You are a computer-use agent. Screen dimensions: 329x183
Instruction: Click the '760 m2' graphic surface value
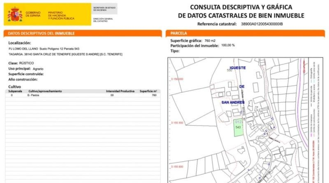210,41
